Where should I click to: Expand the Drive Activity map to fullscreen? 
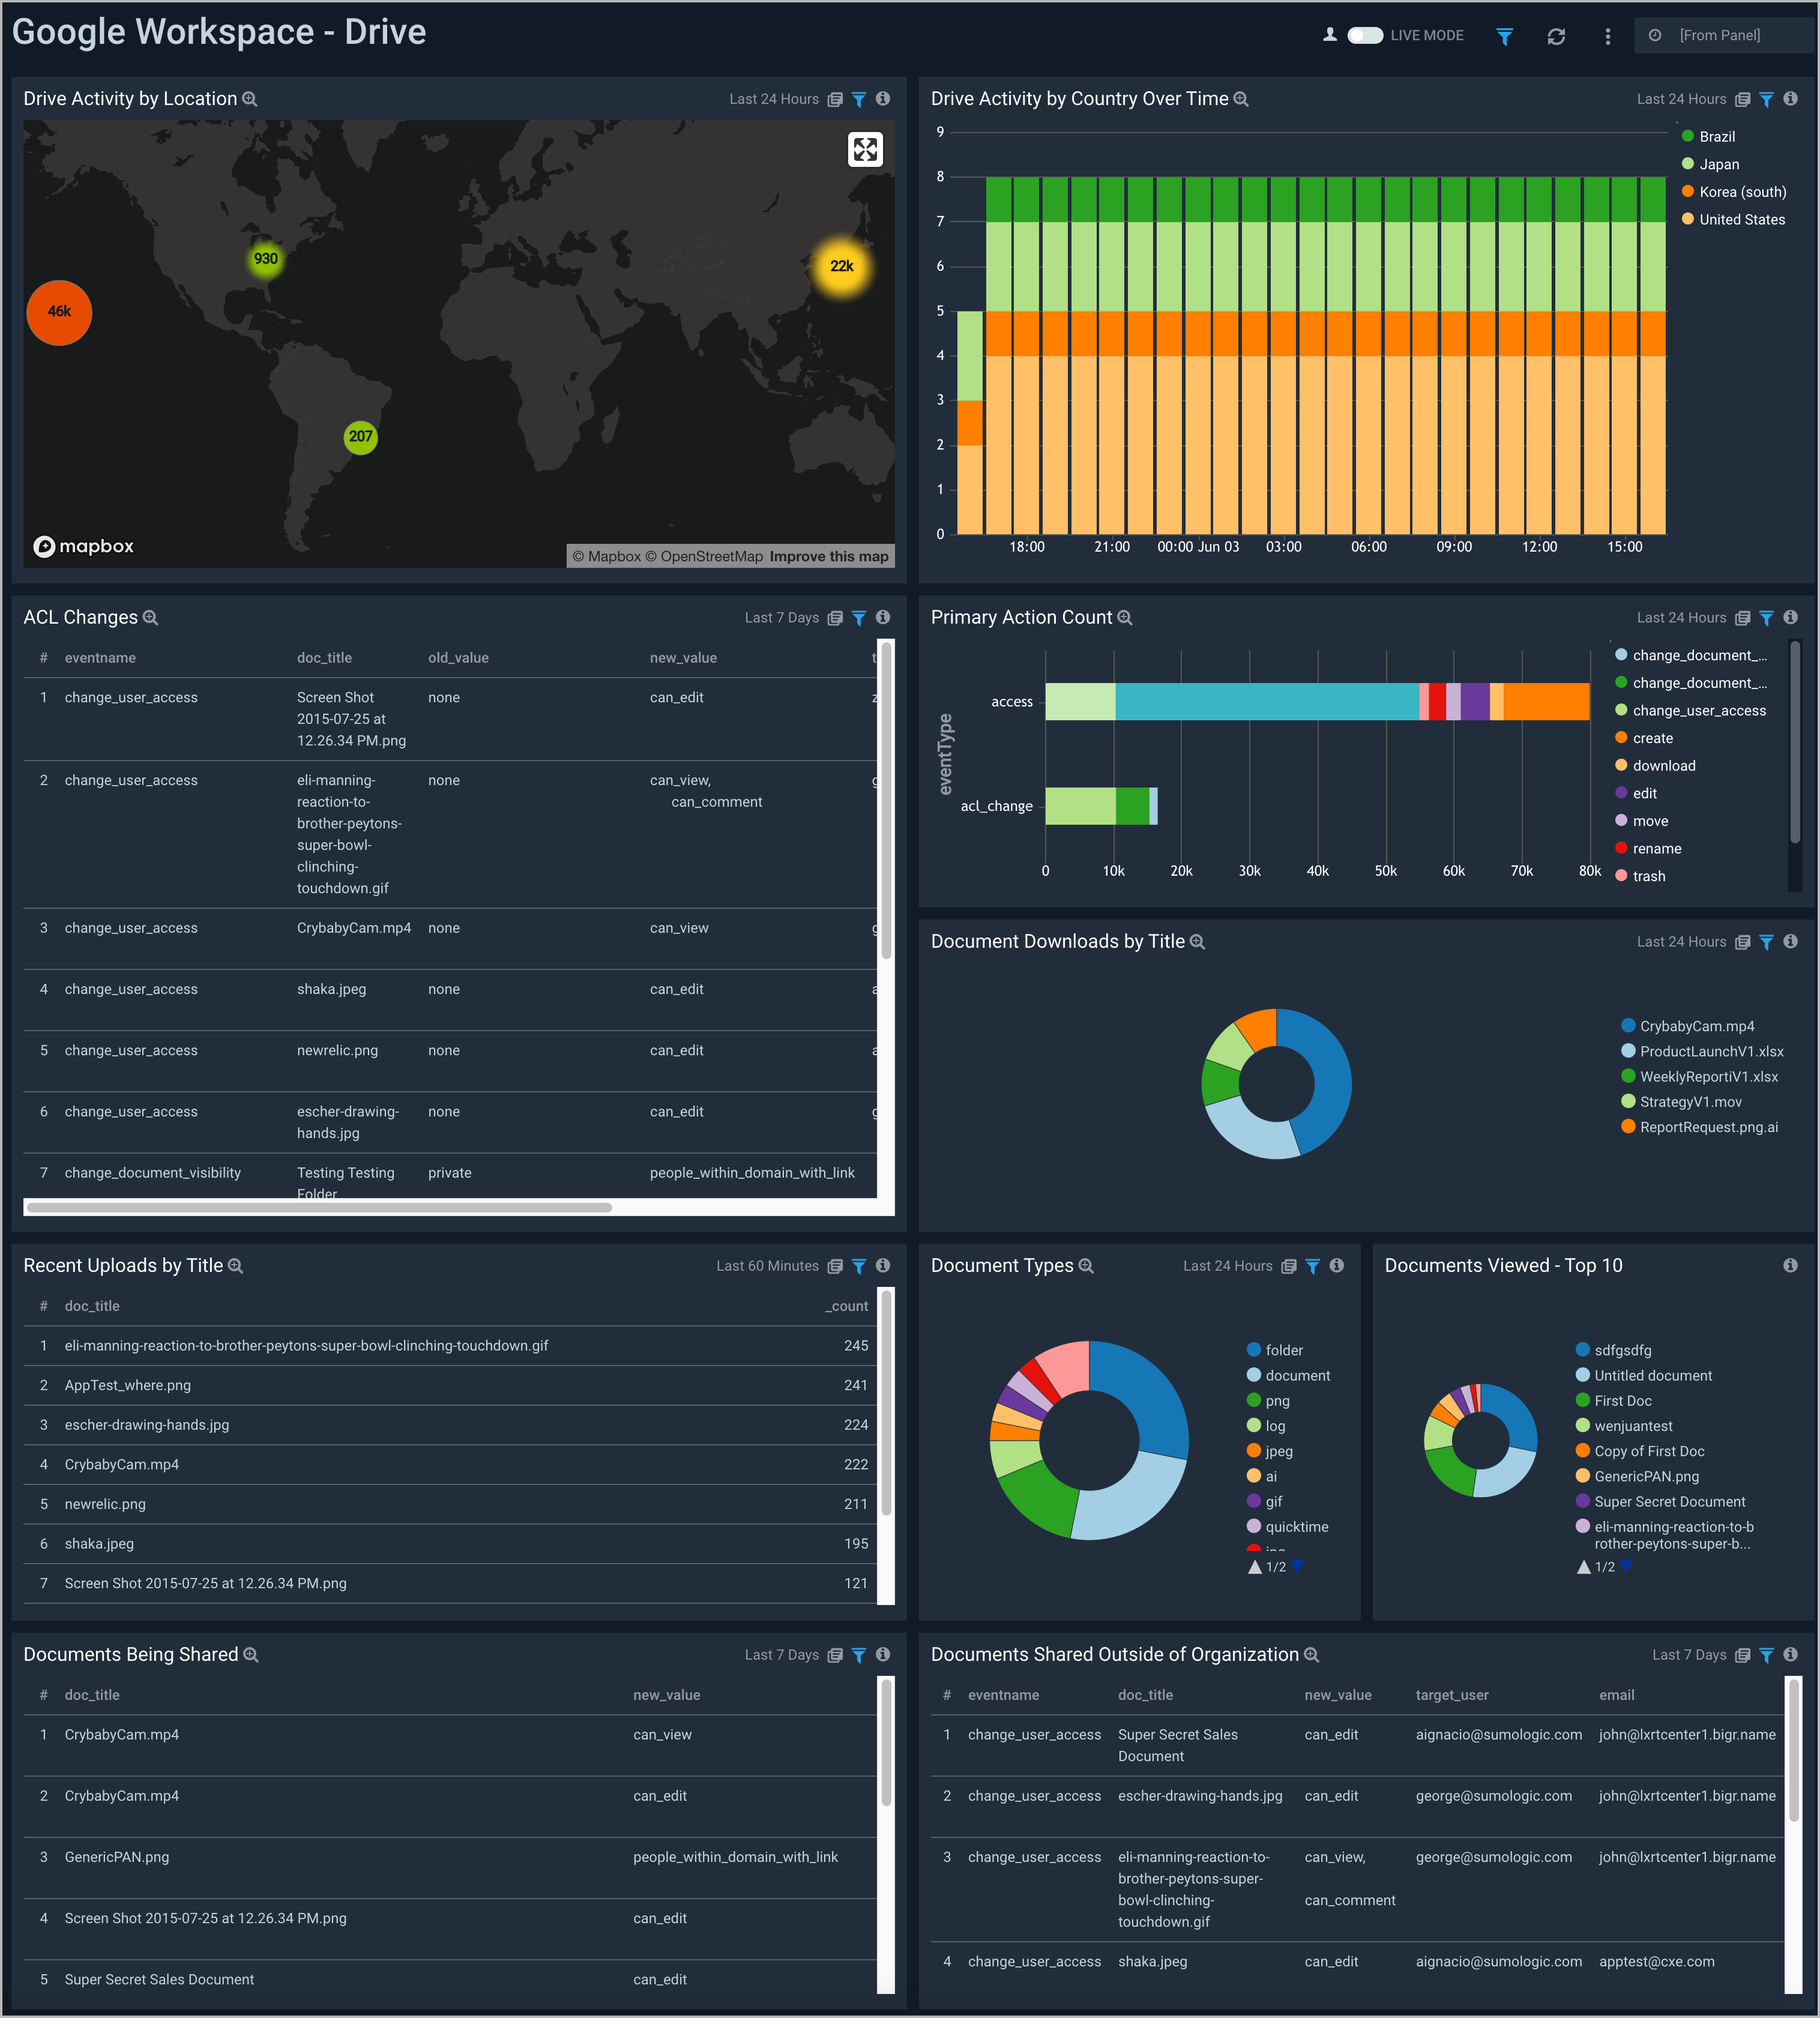865,149
